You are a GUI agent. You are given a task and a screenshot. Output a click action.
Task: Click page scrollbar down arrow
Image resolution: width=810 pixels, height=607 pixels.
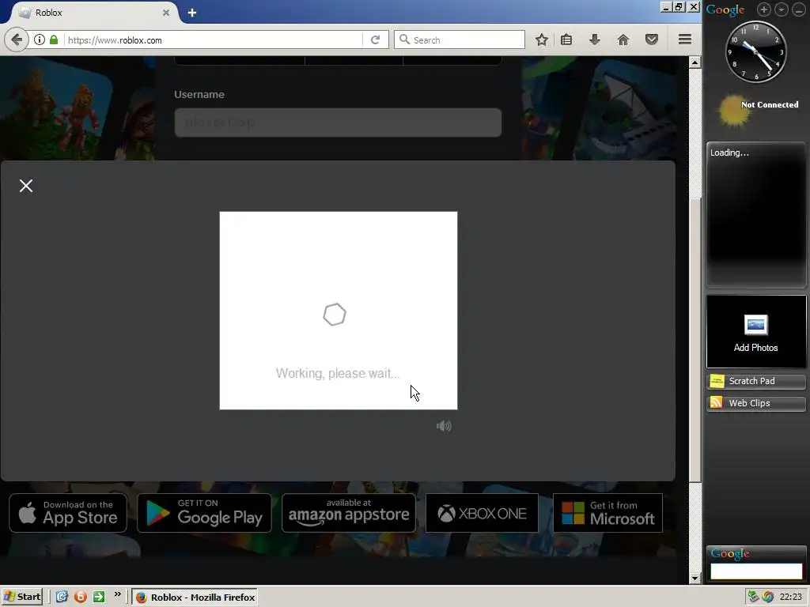pos(695,579)
